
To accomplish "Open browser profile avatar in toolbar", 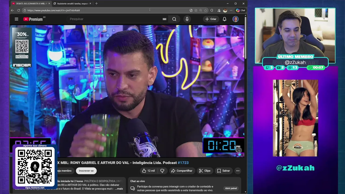I will coord(225,10).
